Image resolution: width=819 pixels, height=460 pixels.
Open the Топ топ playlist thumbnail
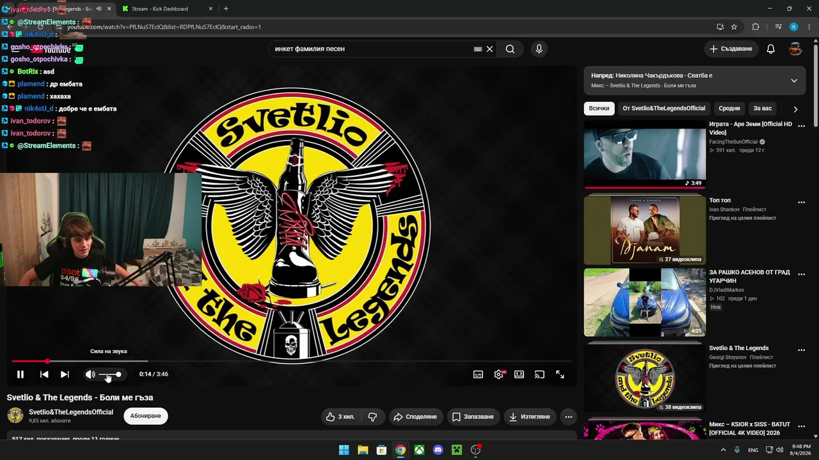tap(645, 230)
